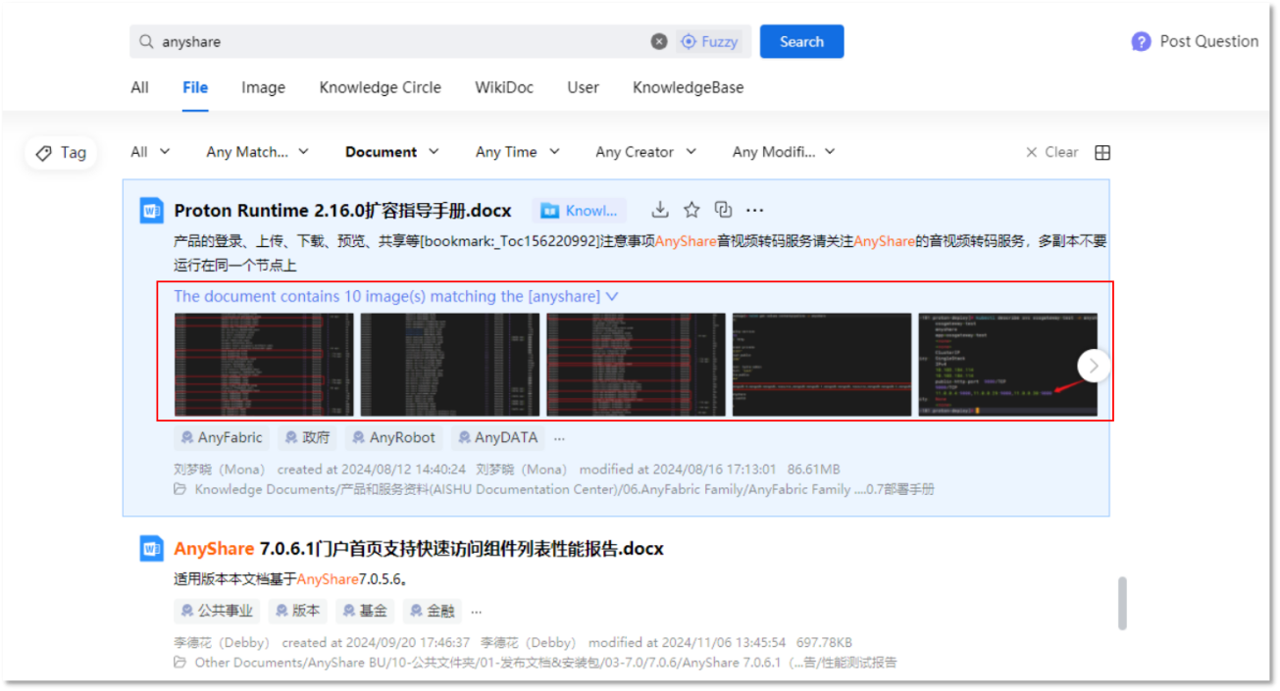Click the AnyFabric tag
Viewport: 1280px width, 691px height.
(x=221, y=438)
